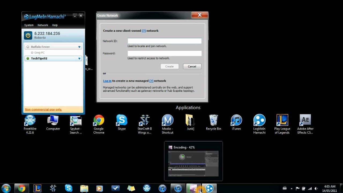Open Chrome from the taskbar

(x=22, y=188)
